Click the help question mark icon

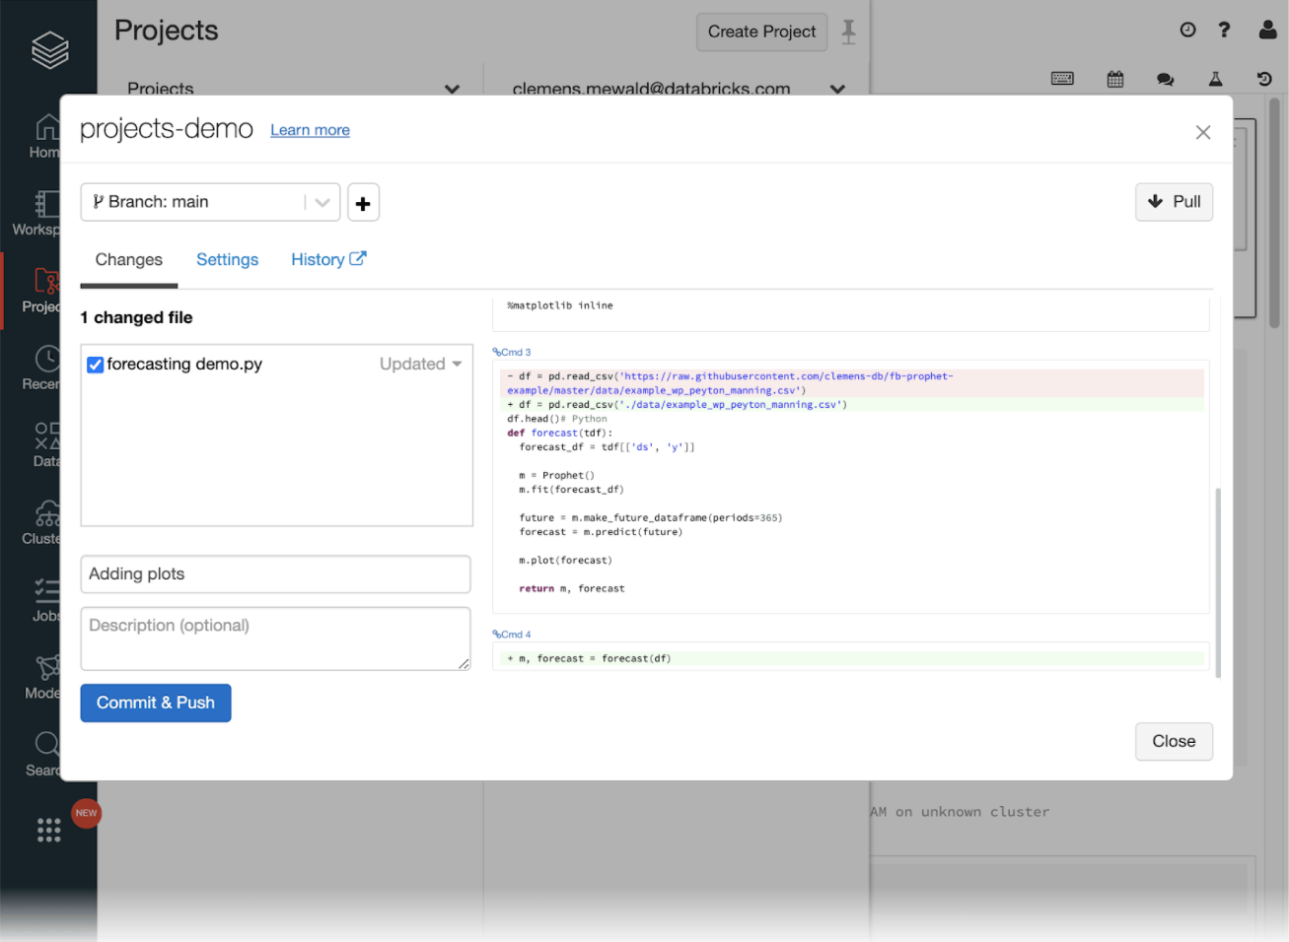1224,30
